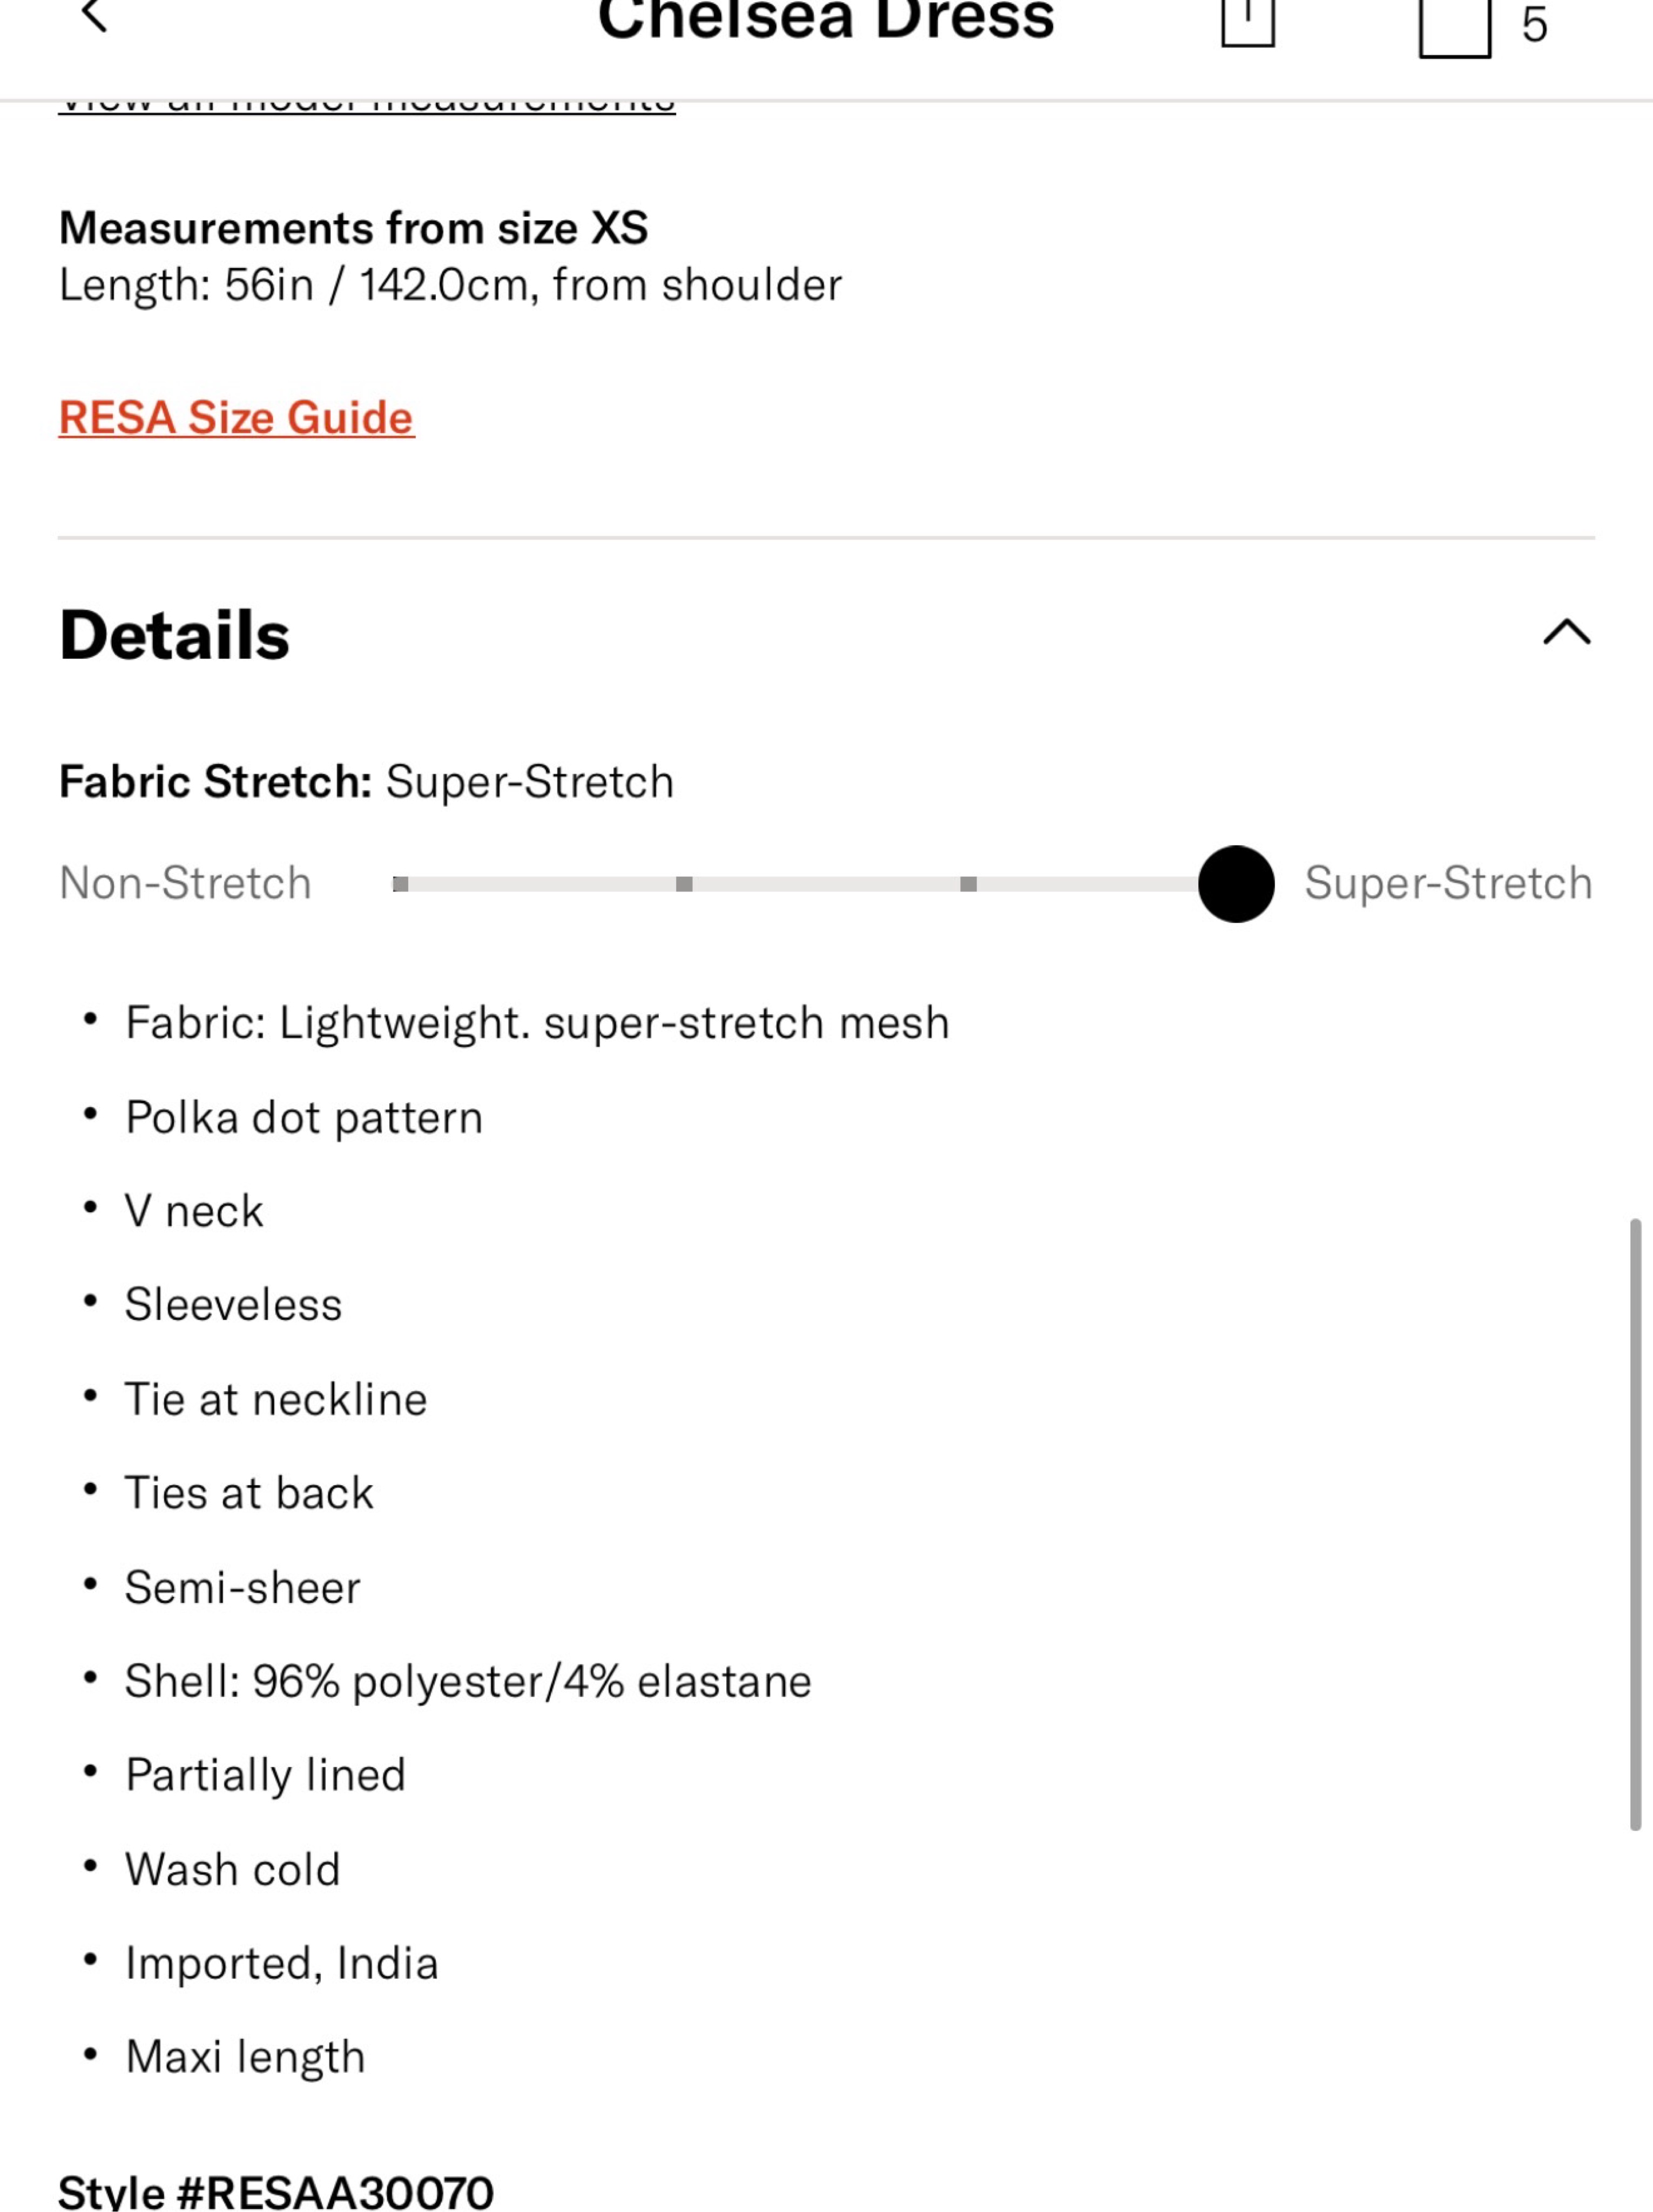Select the Shell 96% polyester detail line
The height and width of the screenshot is (2212, 1653).
[468, 1681]
